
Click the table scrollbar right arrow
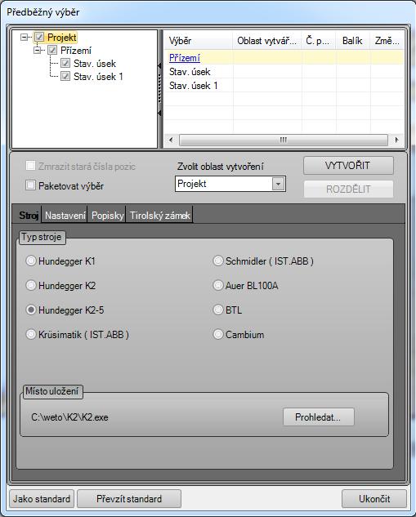click(x=397, y=140)
